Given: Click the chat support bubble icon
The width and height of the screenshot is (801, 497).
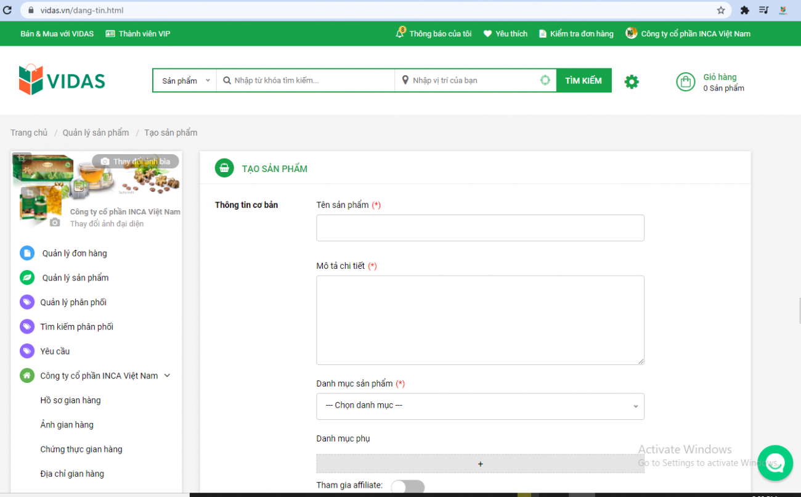Looking at the screenshot, I should (775, 462).
